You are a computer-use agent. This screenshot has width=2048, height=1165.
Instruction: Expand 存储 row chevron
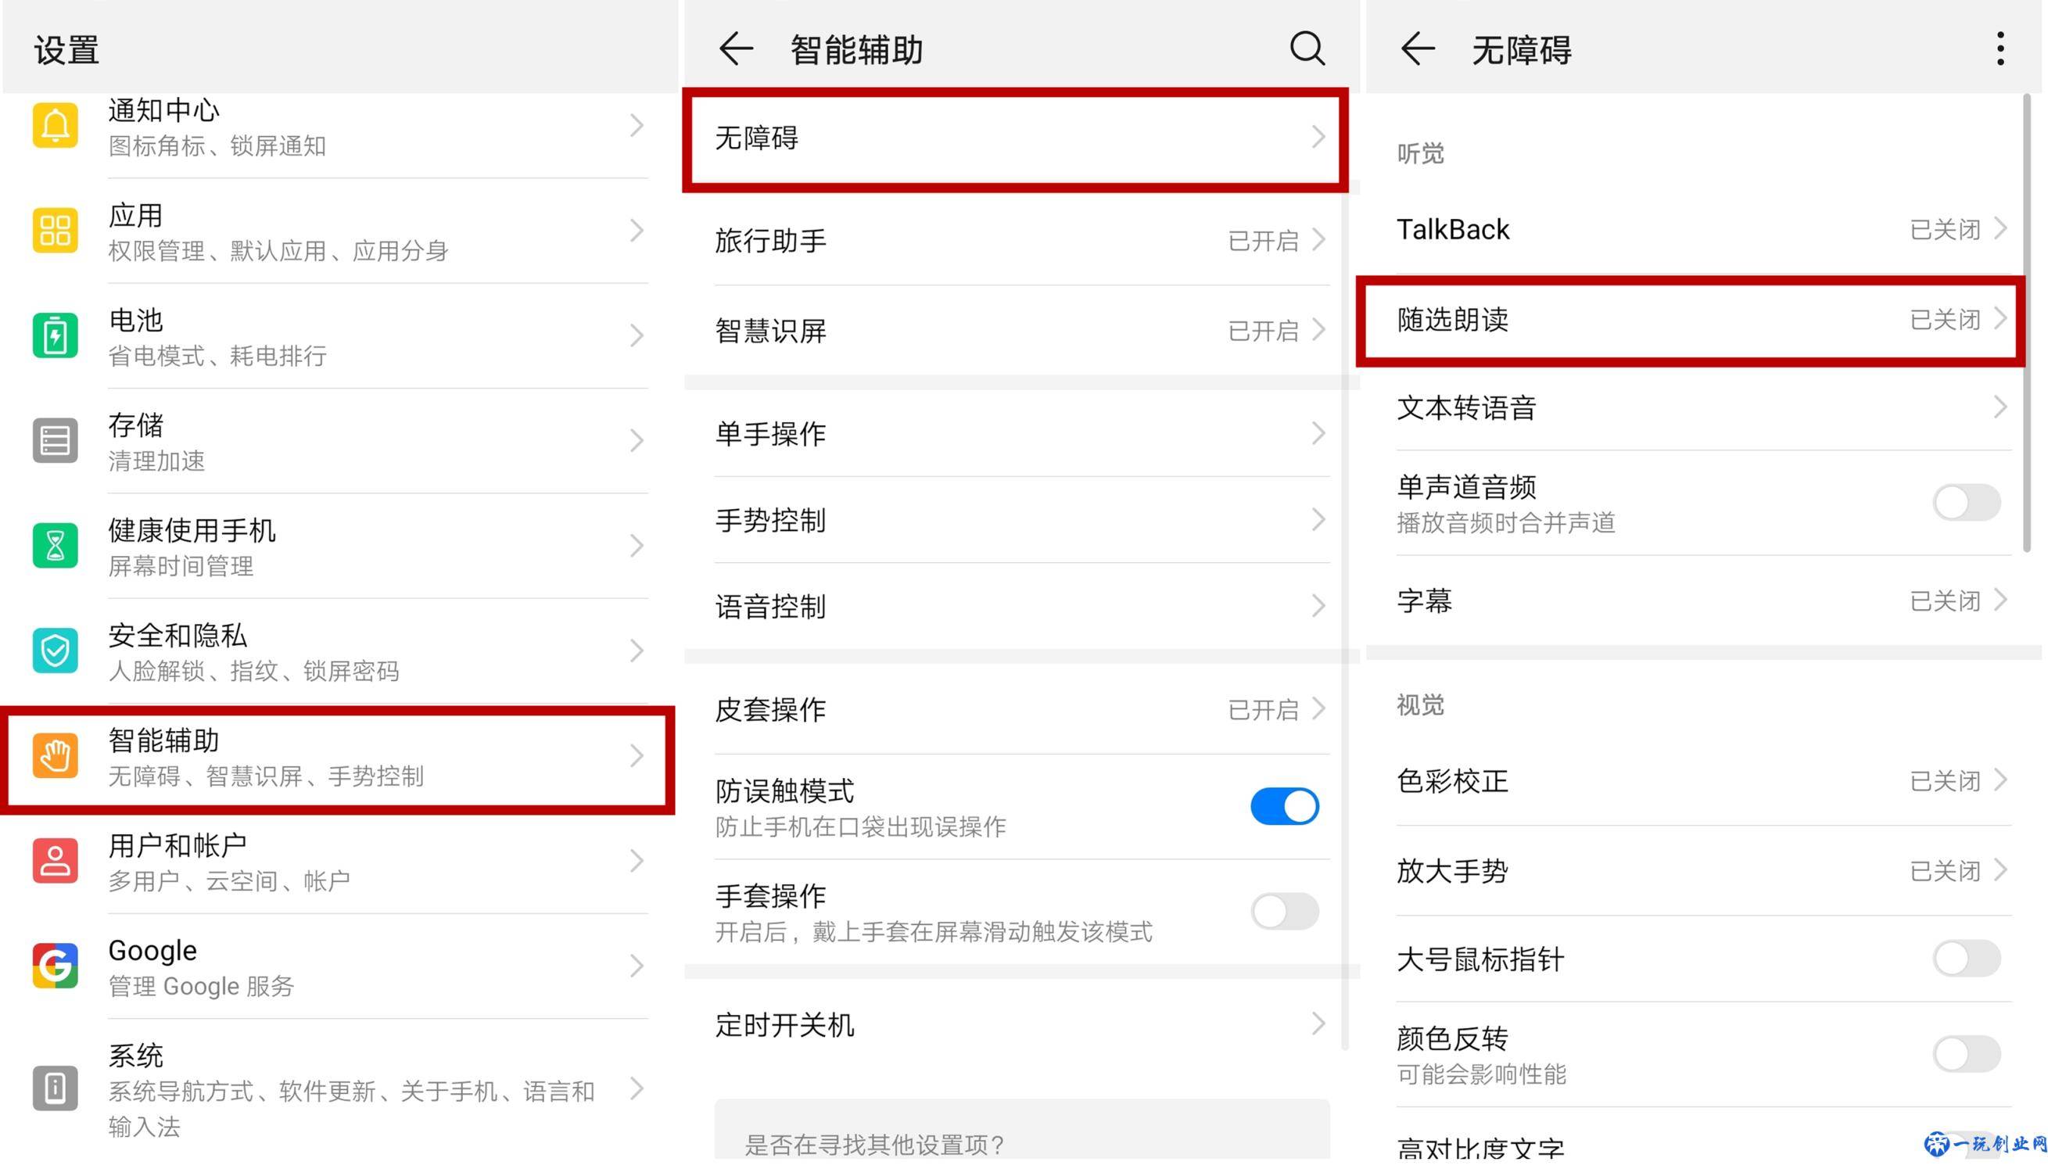pyautogui.click(x=637, y=440)
